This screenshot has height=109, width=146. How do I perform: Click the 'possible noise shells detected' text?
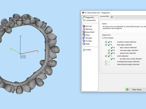click(131, 59)
